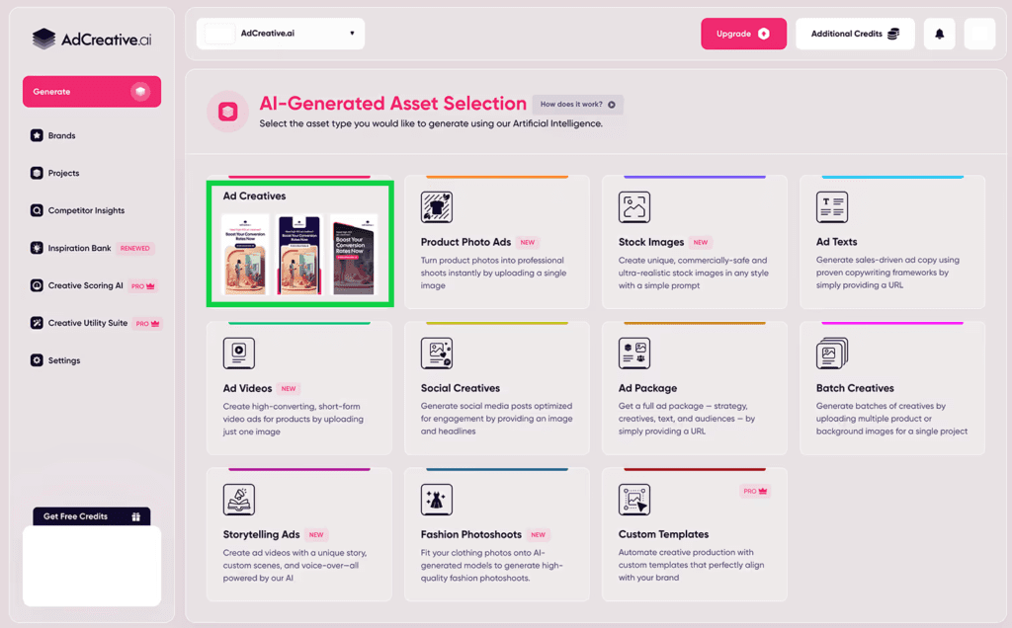This screenshot has width=1012, height=628.
Task: Select the Product Photo Ads icon
Action: (437, 207)
